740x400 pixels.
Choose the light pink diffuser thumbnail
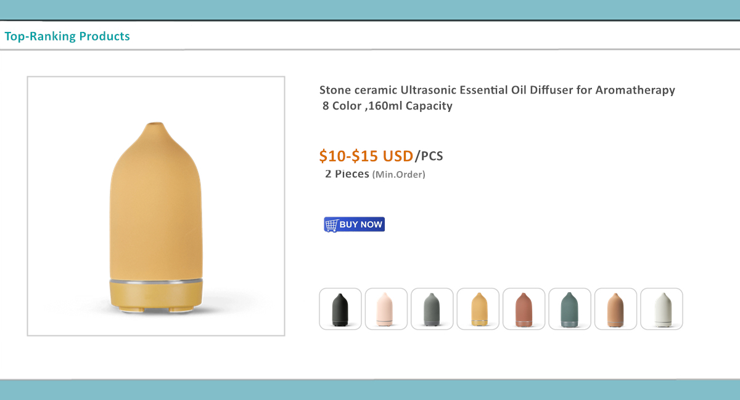(x=386, y=309)
